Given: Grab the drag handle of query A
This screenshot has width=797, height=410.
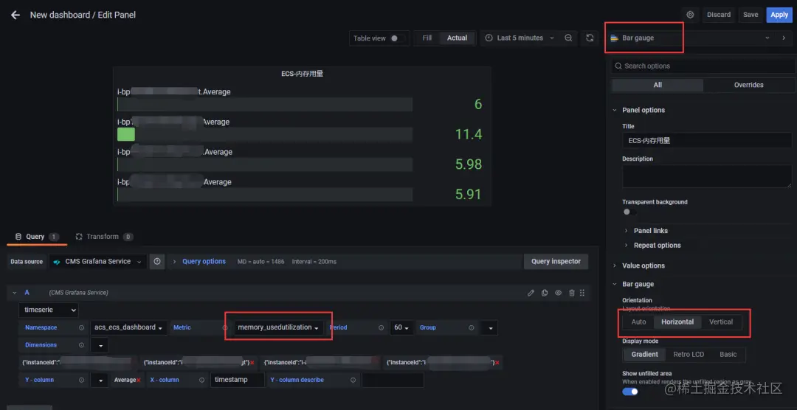Looking at the screenshot, I should [582, 293].
